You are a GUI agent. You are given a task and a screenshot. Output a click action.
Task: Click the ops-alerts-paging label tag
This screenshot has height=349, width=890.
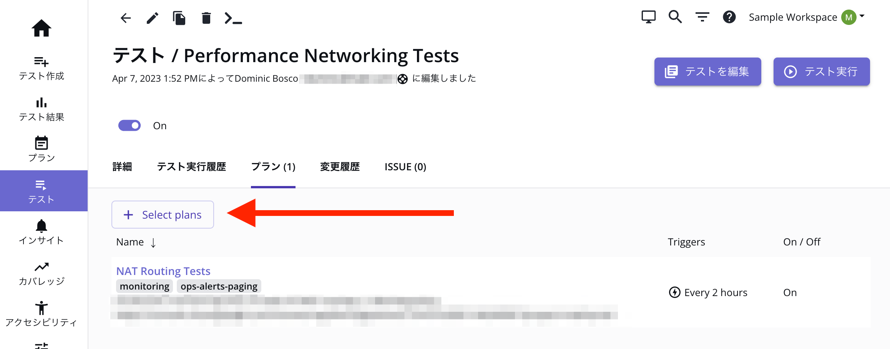(x=219, y=286)
